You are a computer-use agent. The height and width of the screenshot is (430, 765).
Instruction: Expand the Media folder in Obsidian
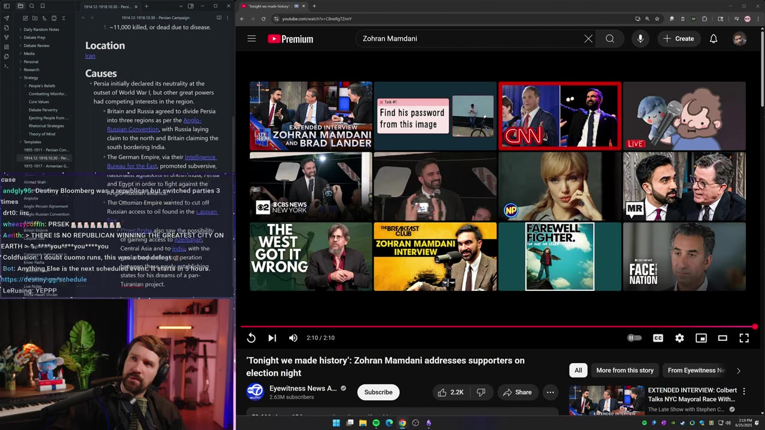tap(29, 54)
